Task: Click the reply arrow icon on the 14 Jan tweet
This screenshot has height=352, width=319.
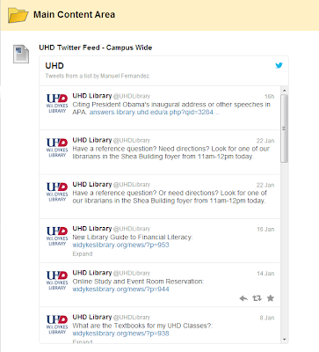Action: [x=243, y=298]
